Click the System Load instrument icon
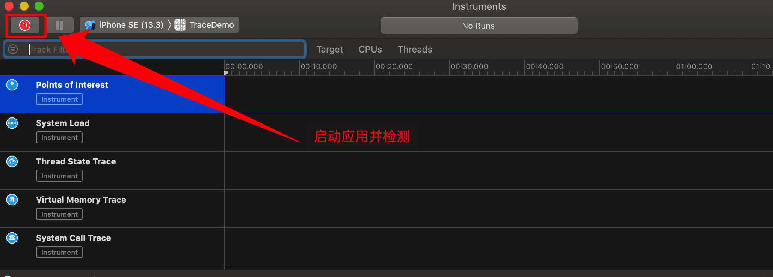773x277 pixels. [12, 123]
